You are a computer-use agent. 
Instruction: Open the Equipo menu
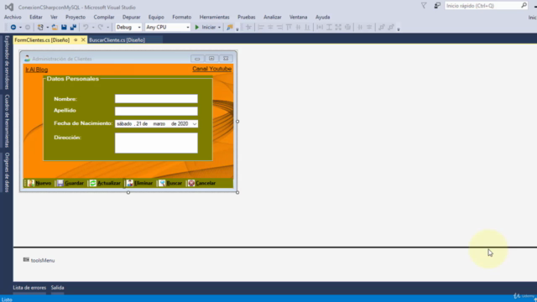click(156, 17)
